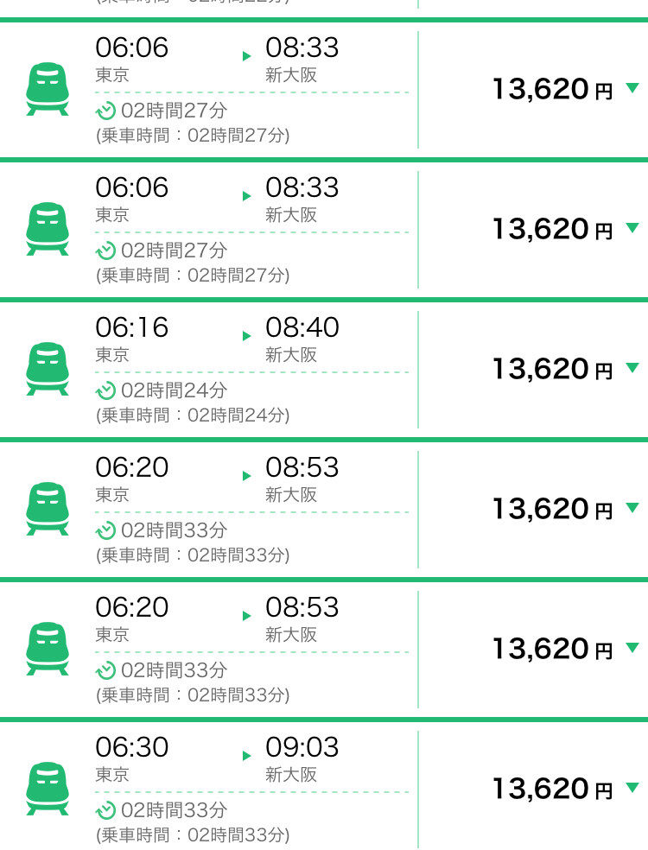
Task: Open fare arrow on the first 06:20 route
Action: [632, 507]
